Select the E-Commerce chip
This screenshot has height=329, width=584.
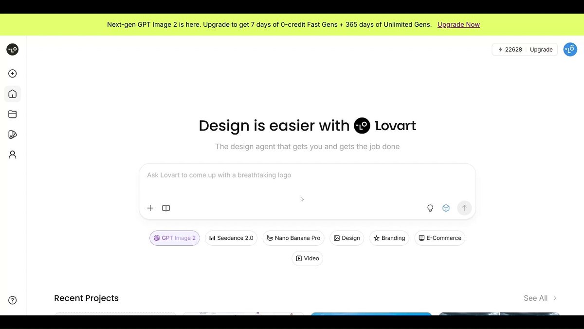(440, 238)
